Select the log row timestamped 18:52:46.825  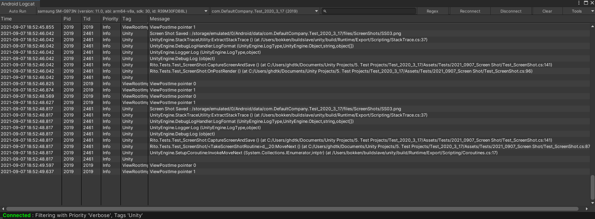click(x=295, y=84)
